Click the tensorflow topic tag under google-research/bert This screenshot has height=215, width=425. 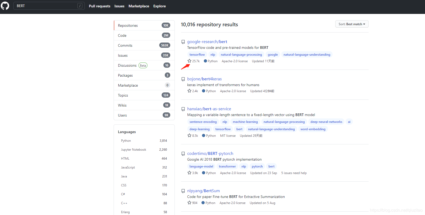(197, 55)
